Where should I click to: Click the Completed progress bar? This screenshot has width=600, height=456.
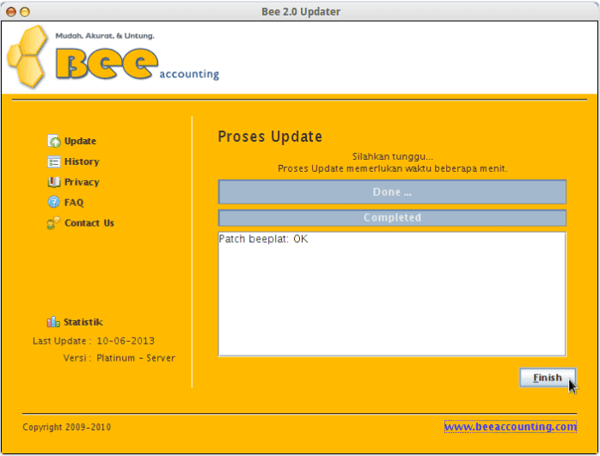coord(392,218)
